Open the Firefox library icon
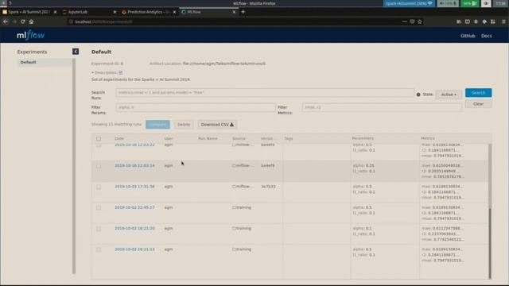 point(459,21)
